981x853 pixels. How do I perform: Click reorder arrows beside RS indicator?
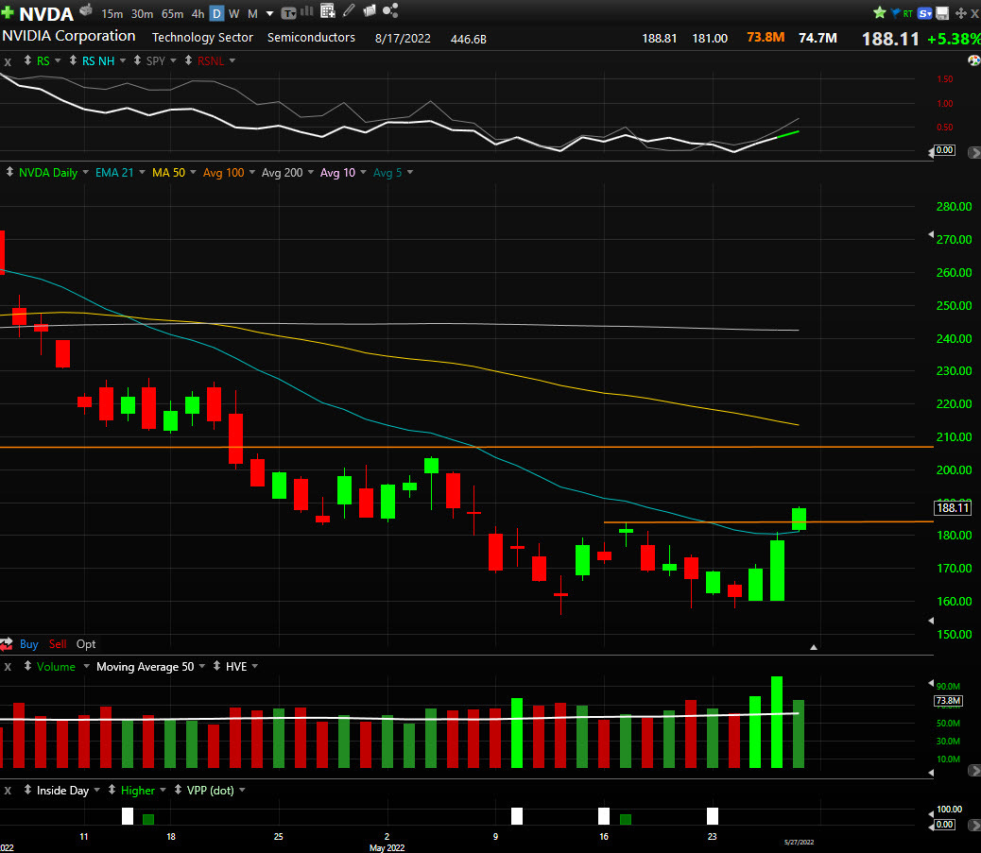tap(27, 60)
